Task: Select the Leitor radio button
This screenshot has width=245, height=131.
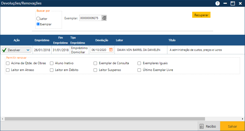Action: pos(38,19)
